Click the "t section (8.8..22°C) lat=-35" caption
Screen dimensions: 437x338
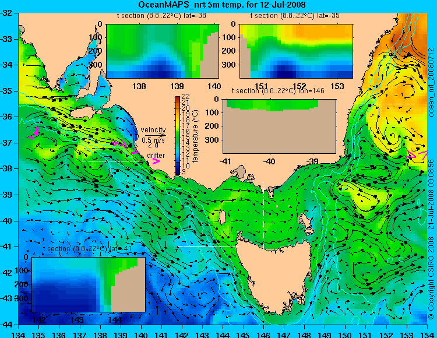coord(295,16)
